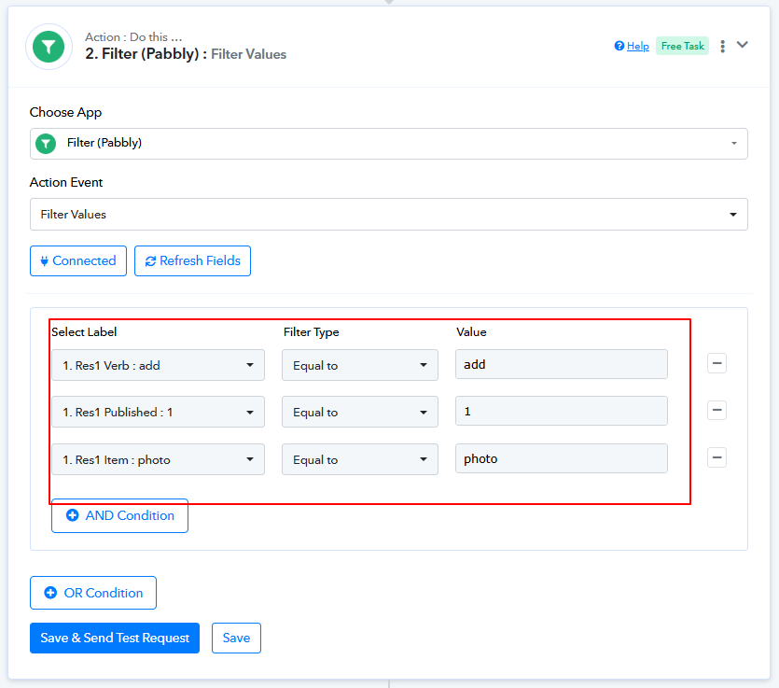Remove the Res1 Verb condition row
Viewport: 779px width, 688px height.
point(716,363)
